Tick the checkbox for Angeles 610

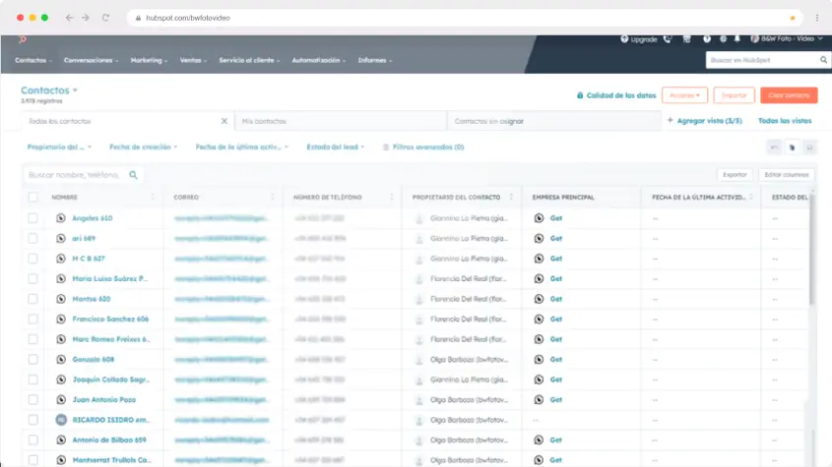(32, 218)
